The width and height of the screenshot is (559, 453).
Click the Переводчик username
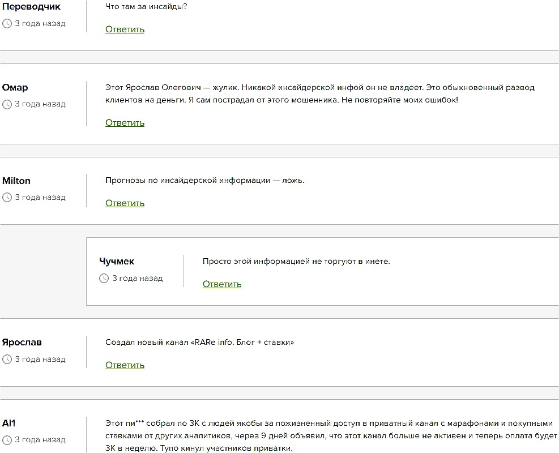coord(31,7)
